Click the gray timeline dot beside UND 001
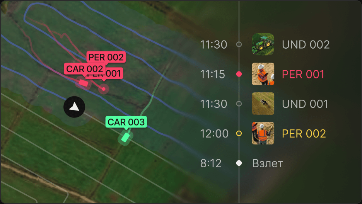Screen dimensions: 362x204 (239, 104)
